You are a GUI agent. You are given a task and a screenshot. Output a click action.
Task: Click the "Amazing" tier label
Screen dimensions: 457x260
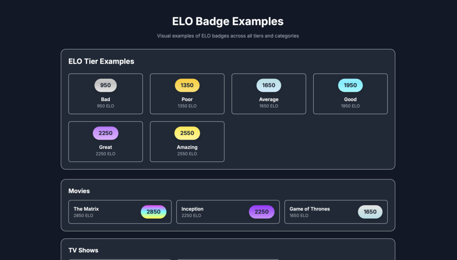tap(187, 147)
